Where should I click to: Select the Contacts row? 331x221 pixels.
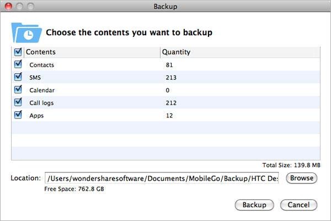tap(41, 65)
